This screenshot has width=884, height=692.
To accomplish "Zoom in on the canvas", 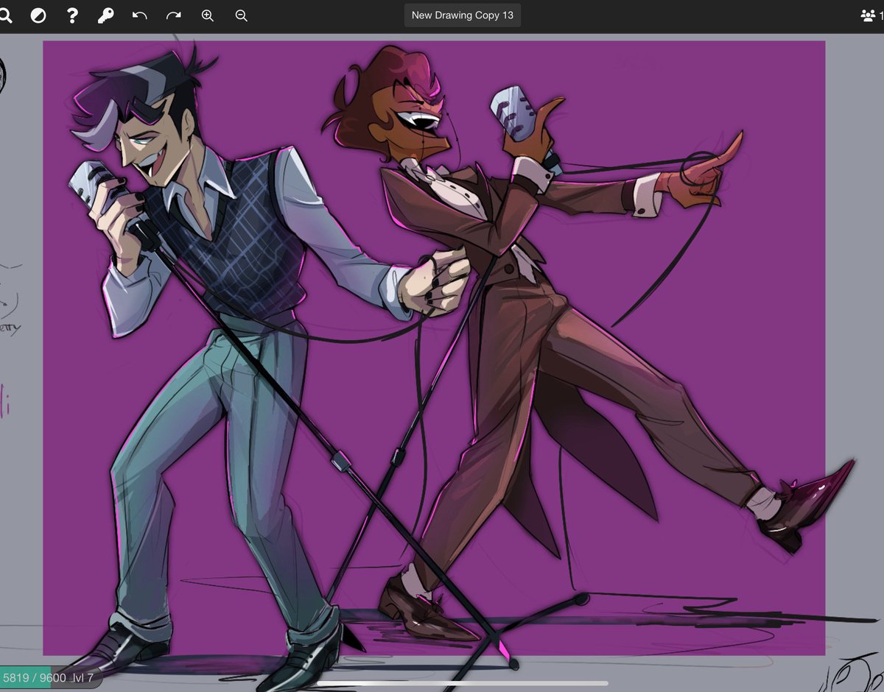I will (x=208, y=15).
